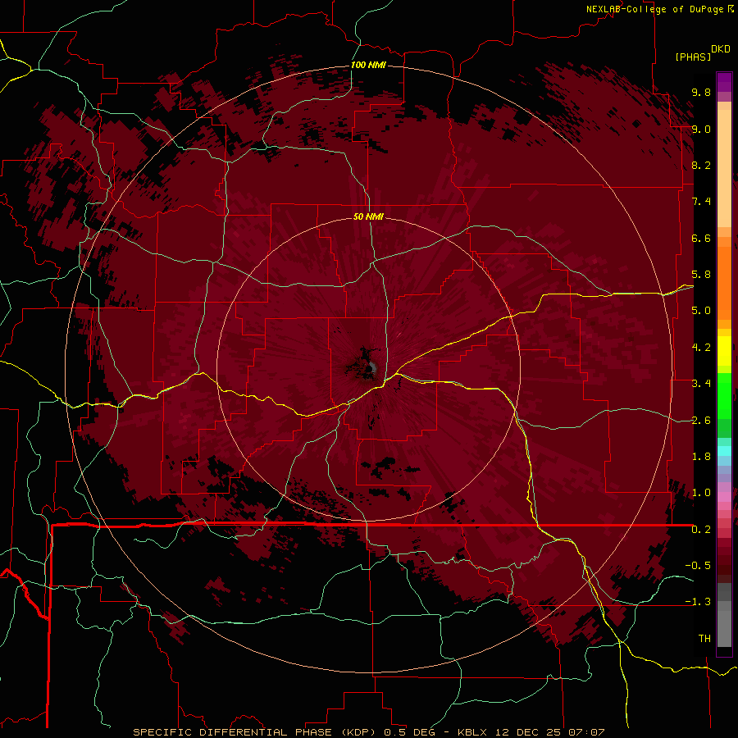
Task: Click the -0.5 color scale value
Action: [698, 566]
